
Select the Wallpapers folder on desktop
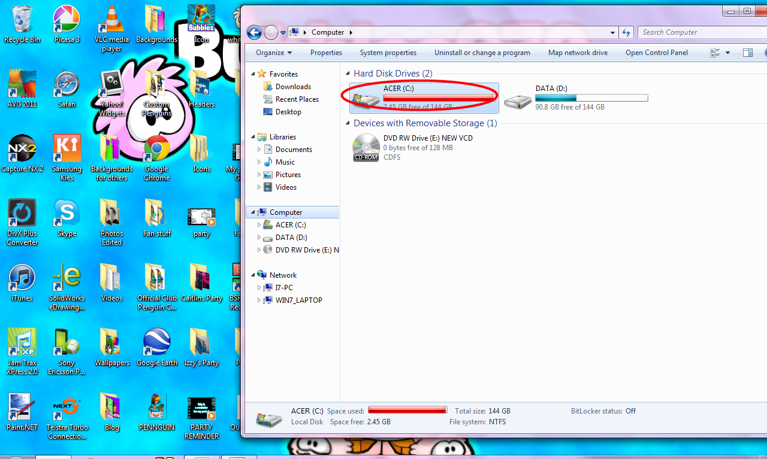point(111,348)
